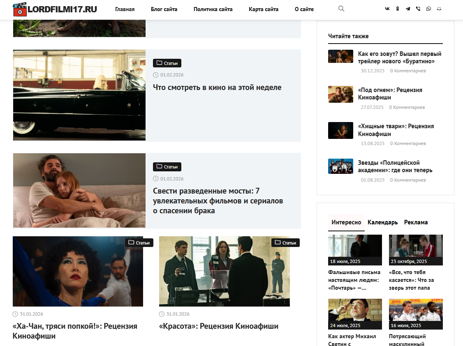Open '«Под огнем»: Рецензия Киноафиши' link
The image size is (463, 346).
(390, 94)
